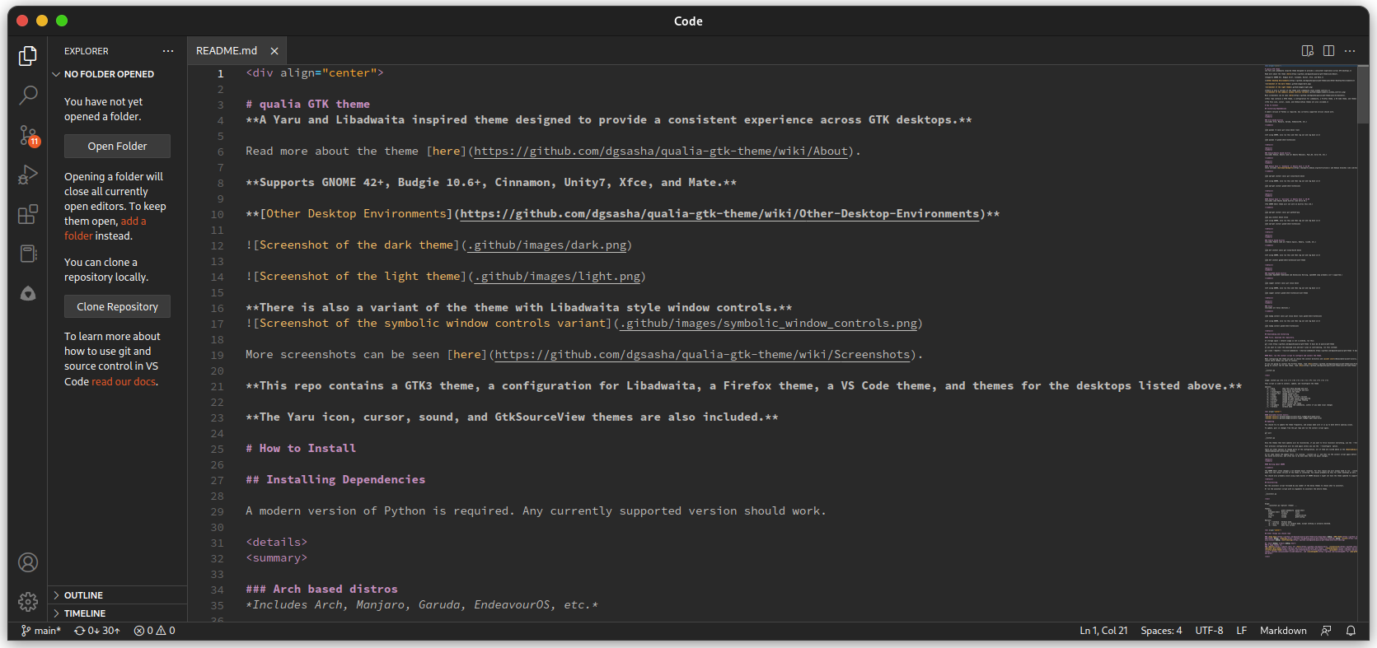
Task: Change file encoding UTF-8
Action: click(1209, 631)
